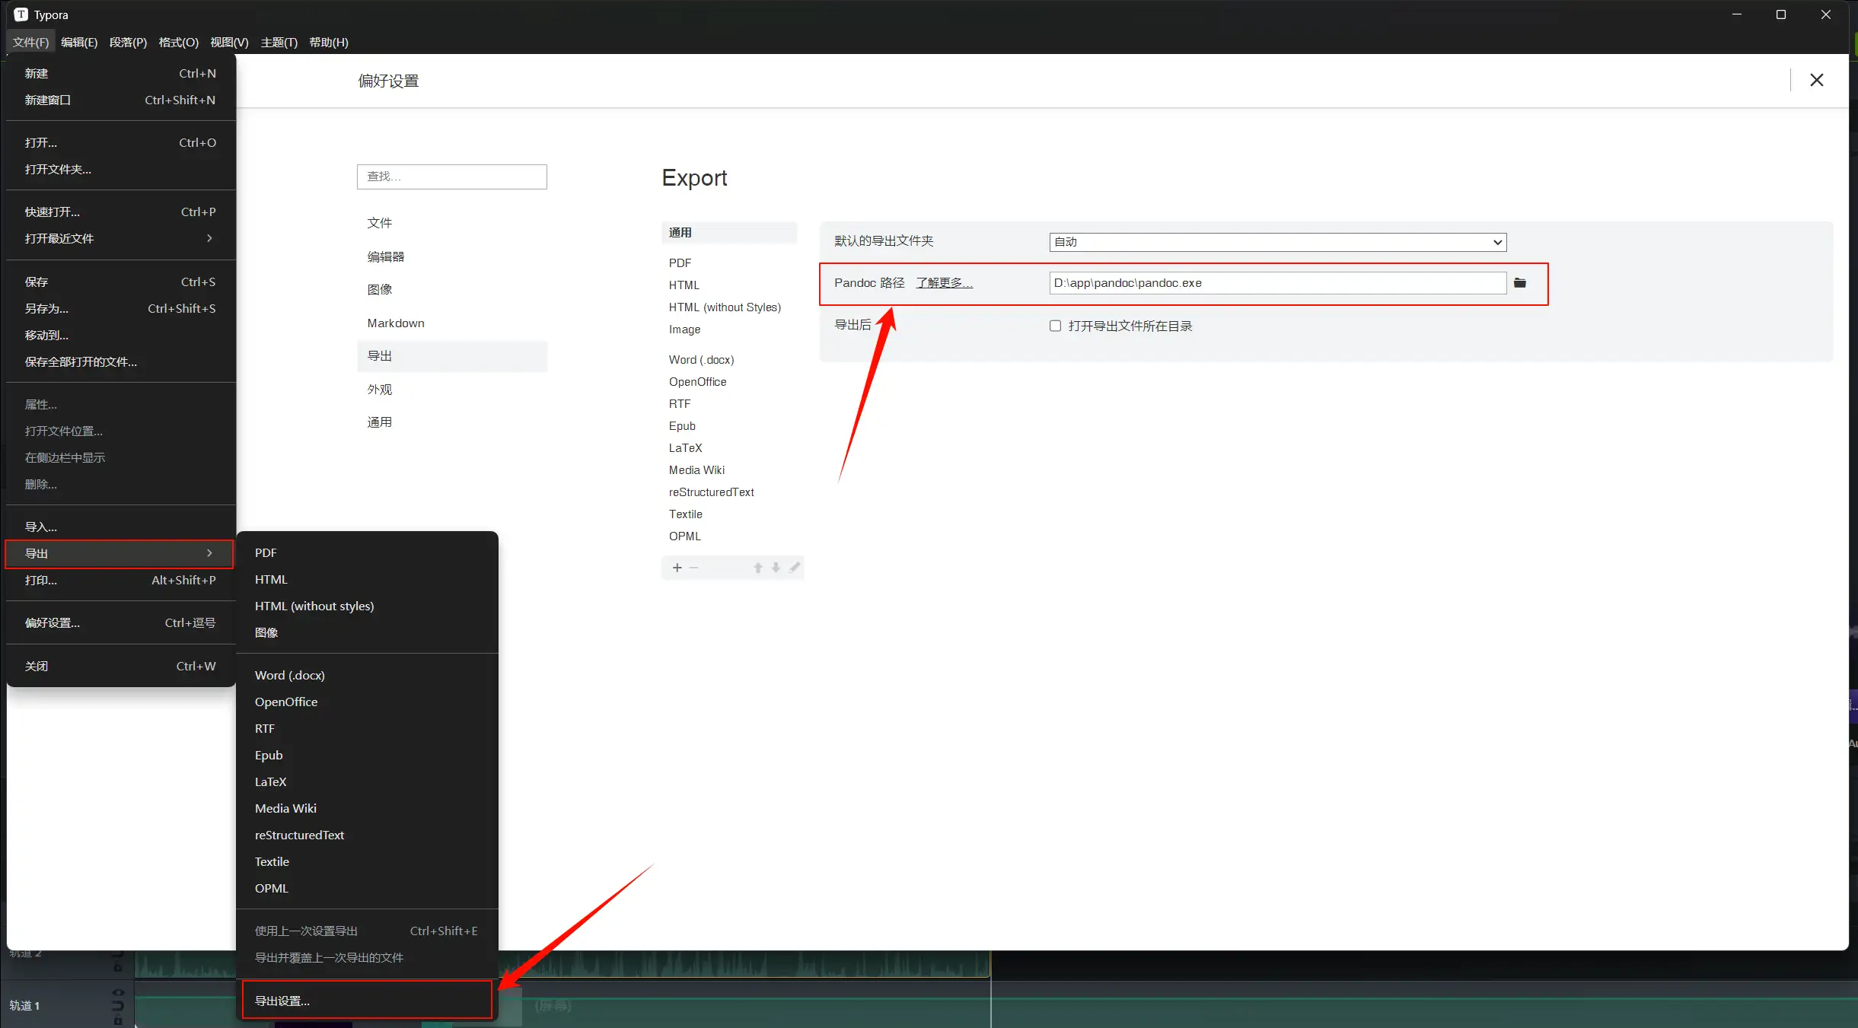The height and width of the screenshot is (1028, 1858).
Task: Enable 打开导出文件所在目录 checkbox
Action: (1055, 326)
